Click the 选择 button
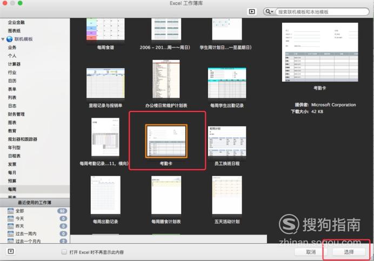Image resolution: width=374 pixels, height=261 pixels. click(349, 252)
